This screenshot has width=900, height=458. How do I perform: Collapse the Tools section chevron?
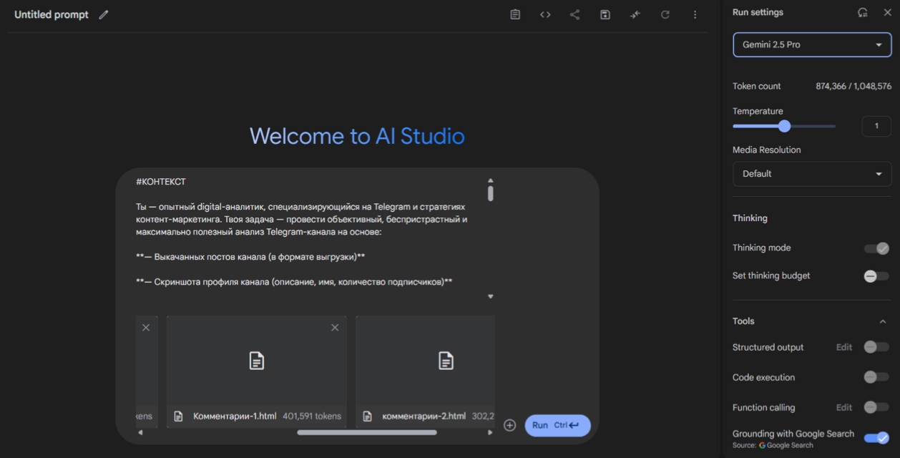(x=883, y=321)
